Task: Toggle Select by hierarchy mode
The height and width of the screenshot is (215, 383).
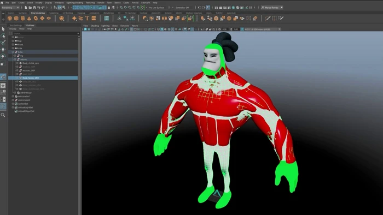Action: pyautogui.click(x=55, y=8)
